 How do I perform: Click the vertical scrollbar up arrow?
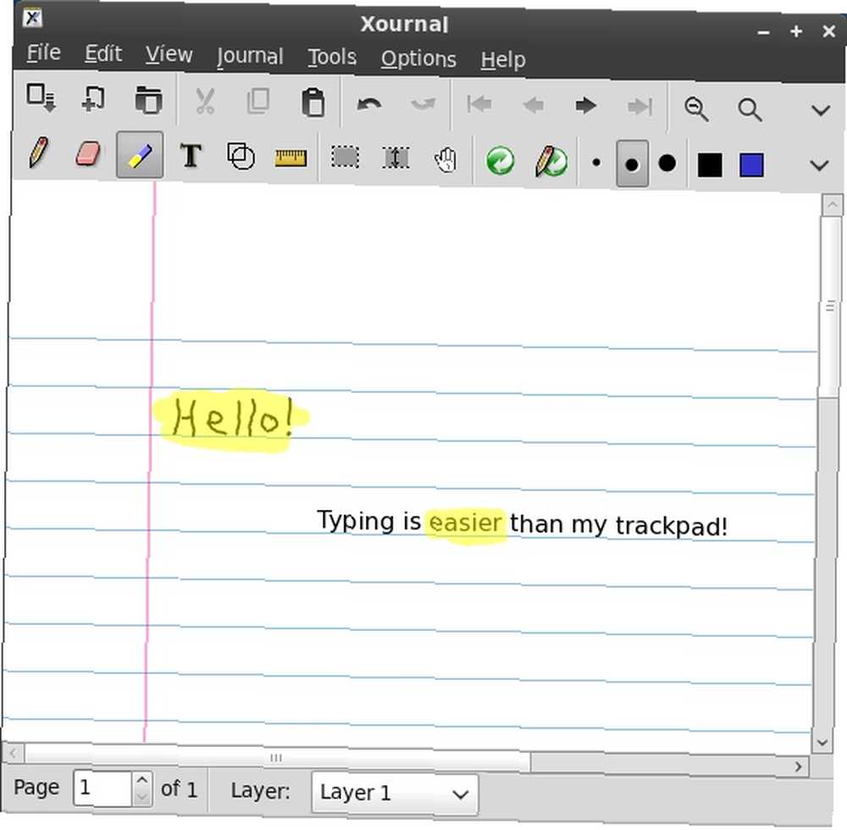click(832, 205)
